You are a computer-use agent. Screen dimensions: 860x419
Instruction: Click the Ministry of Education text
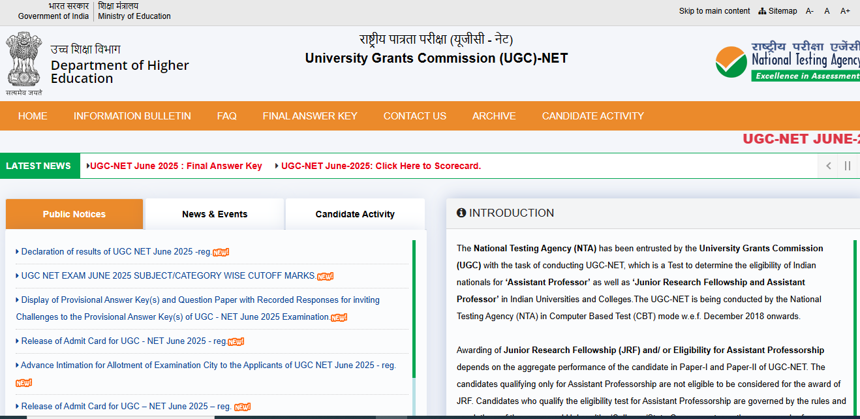tap(134, 16)
